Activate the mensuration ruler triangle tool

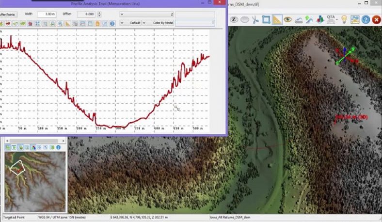coord(277,19)
